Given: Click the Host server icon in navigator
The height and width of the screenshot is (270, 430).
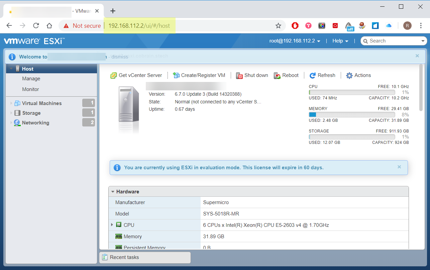Looking at the screenshot, I should (18, 69).
